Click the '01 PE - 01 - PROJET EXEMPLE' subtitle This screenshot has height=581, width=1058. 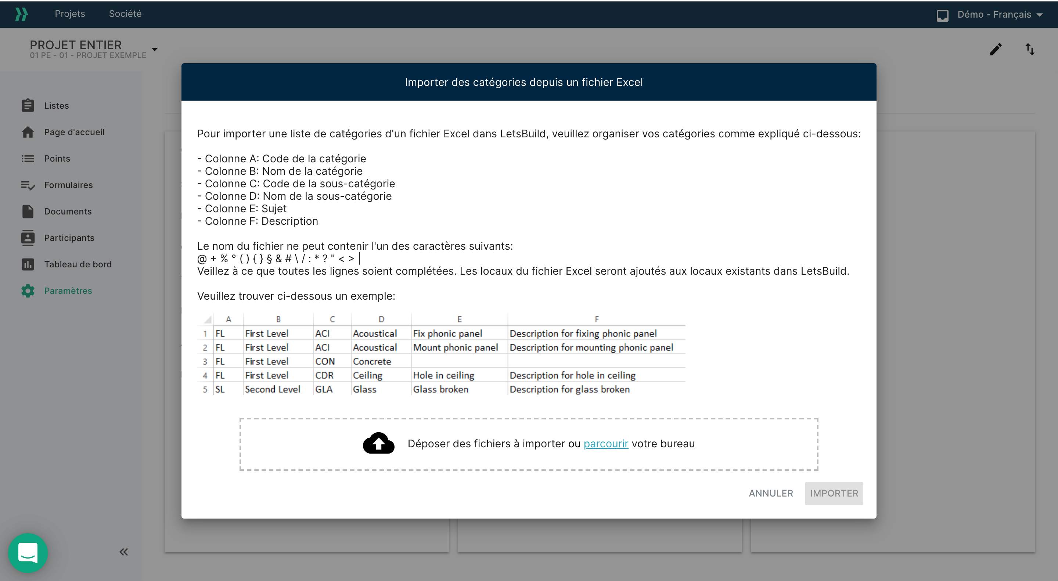88,55
